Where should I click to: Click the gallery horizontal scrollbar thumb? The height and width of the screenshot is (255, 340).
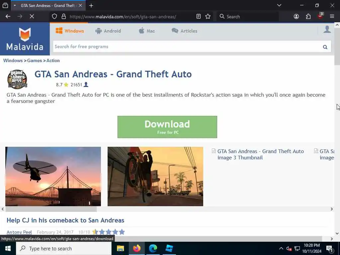coord(51,209)
